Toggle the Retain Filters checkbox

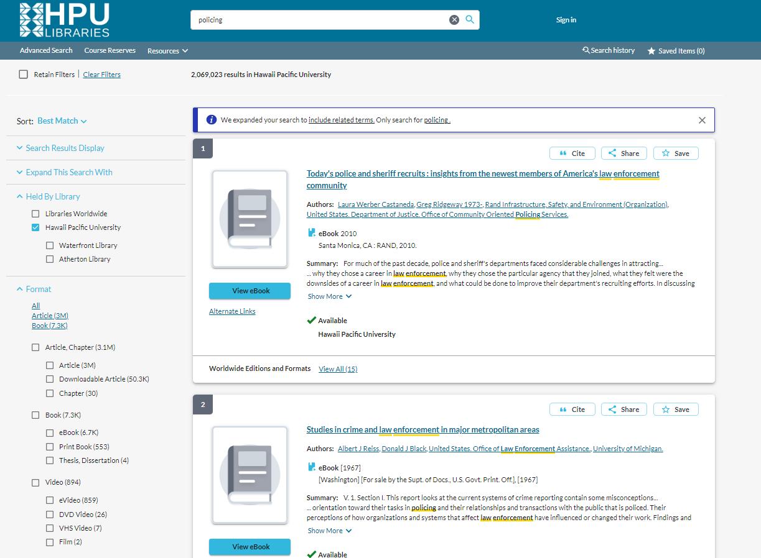tap(24, 75)
